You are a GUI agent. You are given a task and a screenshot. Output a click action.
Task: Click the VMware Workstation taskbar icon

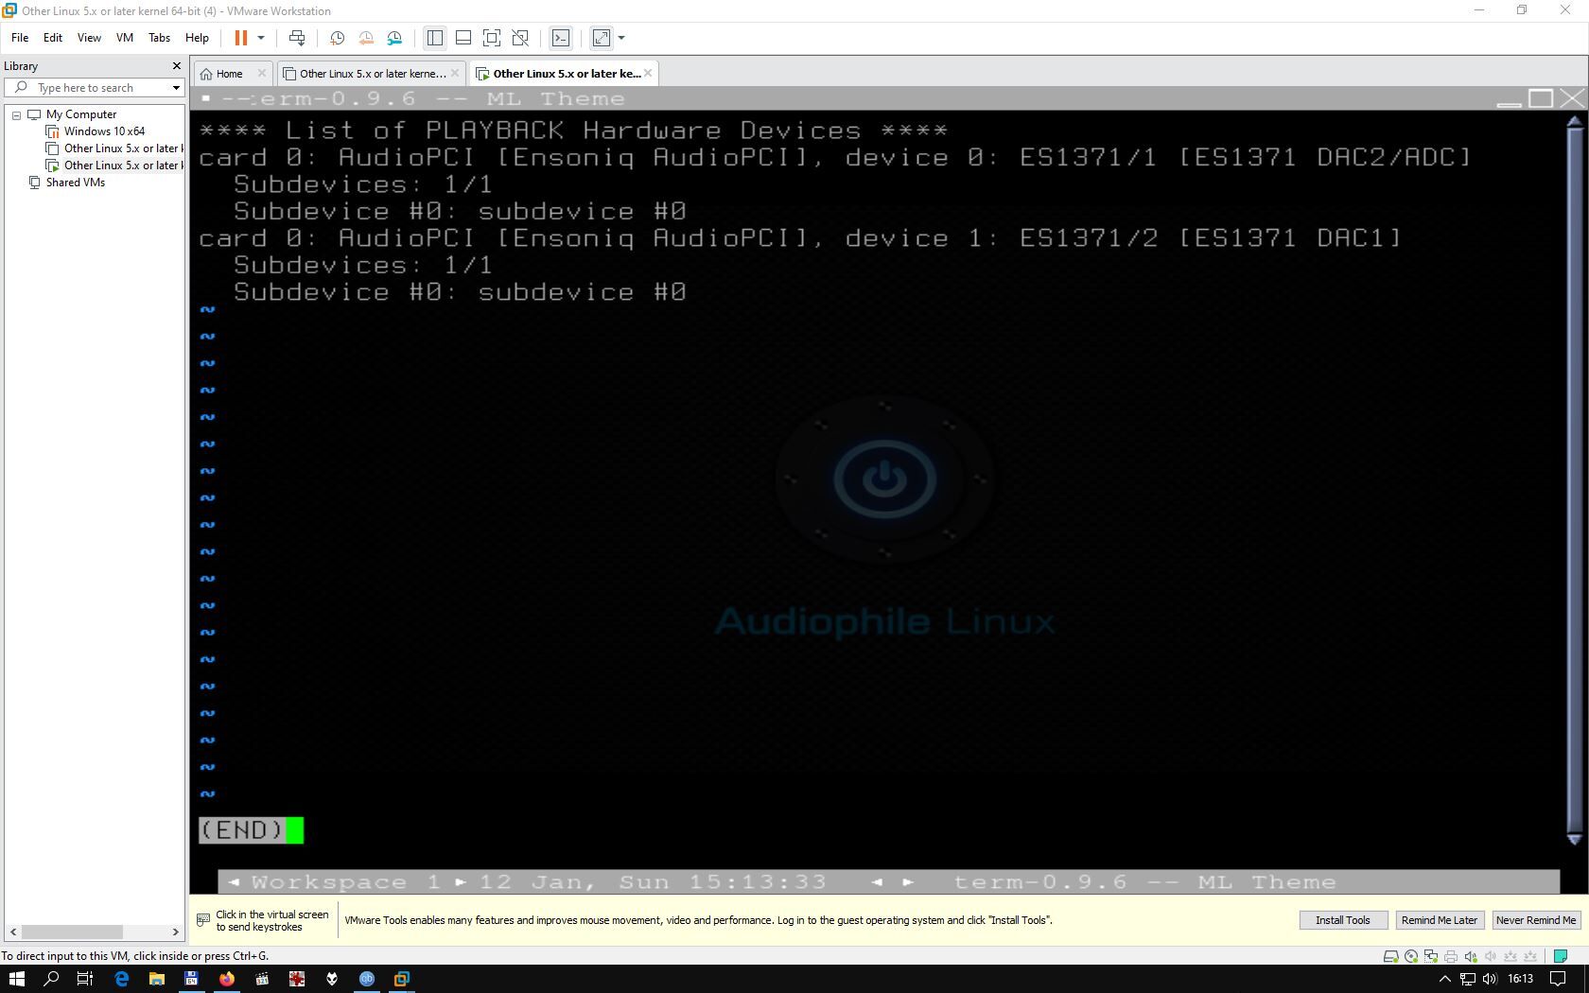pyautogui.click(x=402, y=979)
